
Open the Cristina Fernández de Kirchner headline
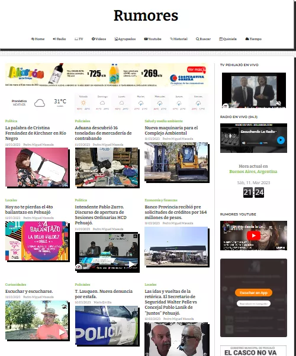point(36,133)
